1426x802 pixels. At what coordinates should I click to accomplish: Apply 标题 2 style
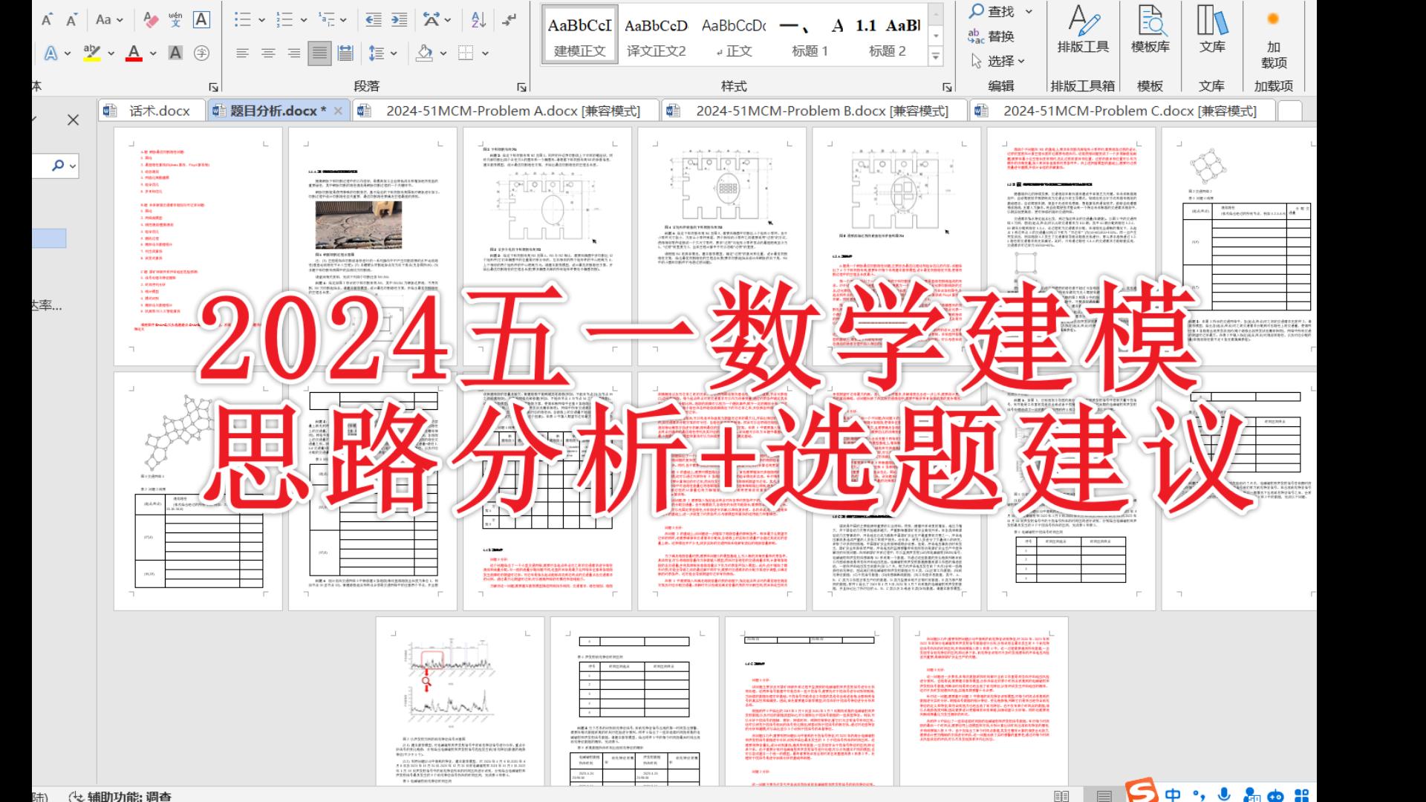coord(888,36)
